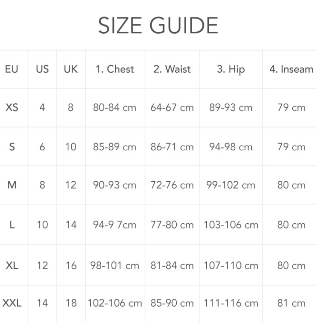The image size is (317, 322).
Task: Click the US column header
Action: pos(42,69)
